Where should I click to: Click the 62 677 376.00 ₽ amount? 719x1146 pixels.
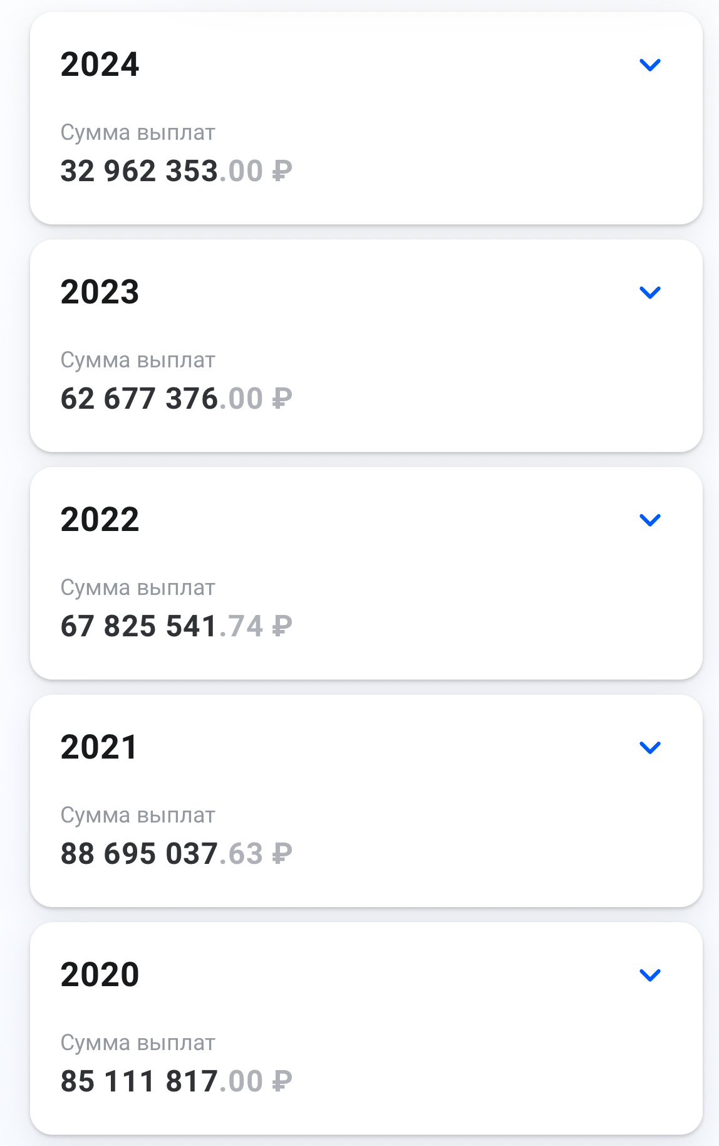(x=176, y=399)
